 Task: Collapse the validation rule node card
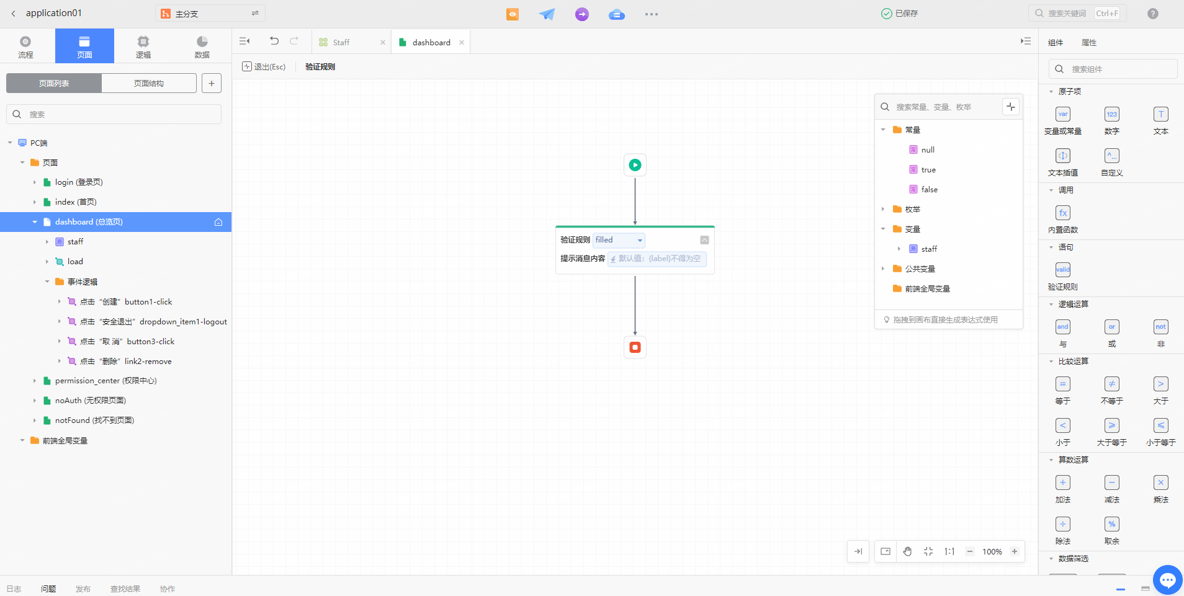tap(704, 240)
